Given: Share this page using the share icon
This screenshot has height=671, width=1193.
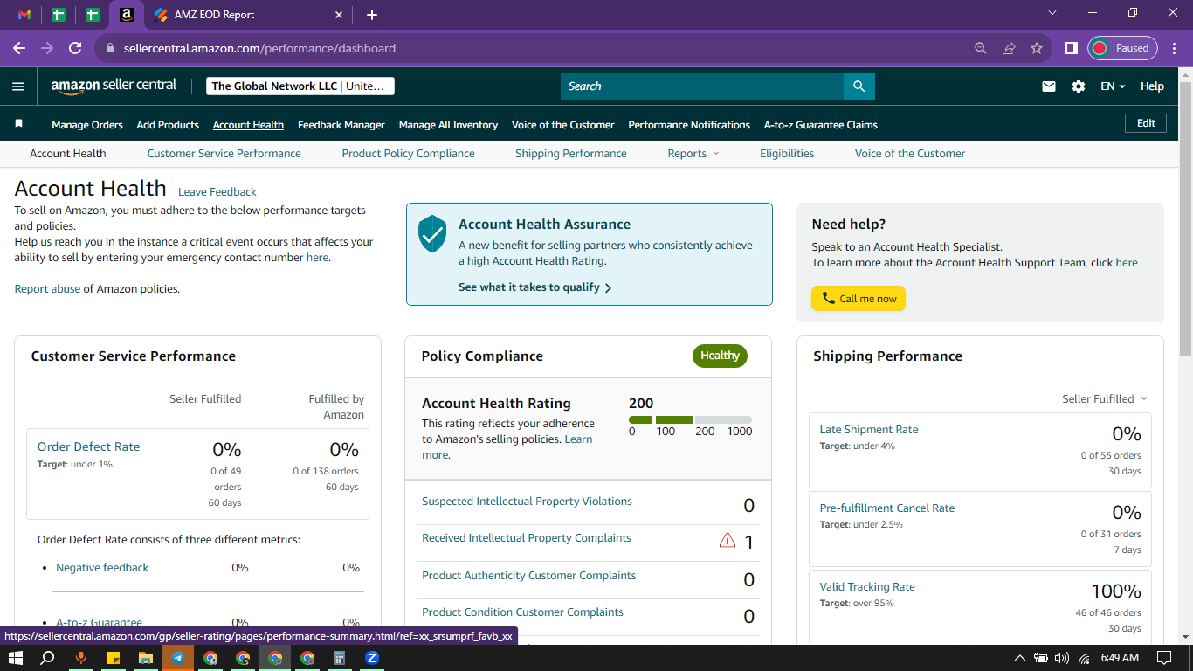Looking at the screenshot, I should pyautogui.click(x=1009, y=48).
